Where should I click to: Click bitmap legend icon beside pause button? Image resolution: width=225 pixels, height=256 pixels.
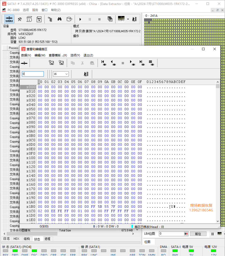(x=219, y=234)
